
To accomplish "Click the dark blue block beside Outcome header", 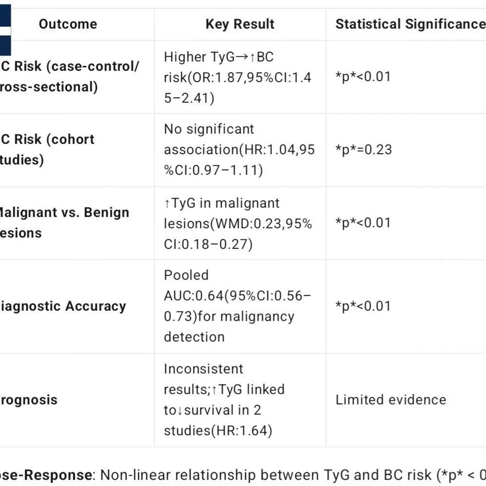I will tap(5, 30).
